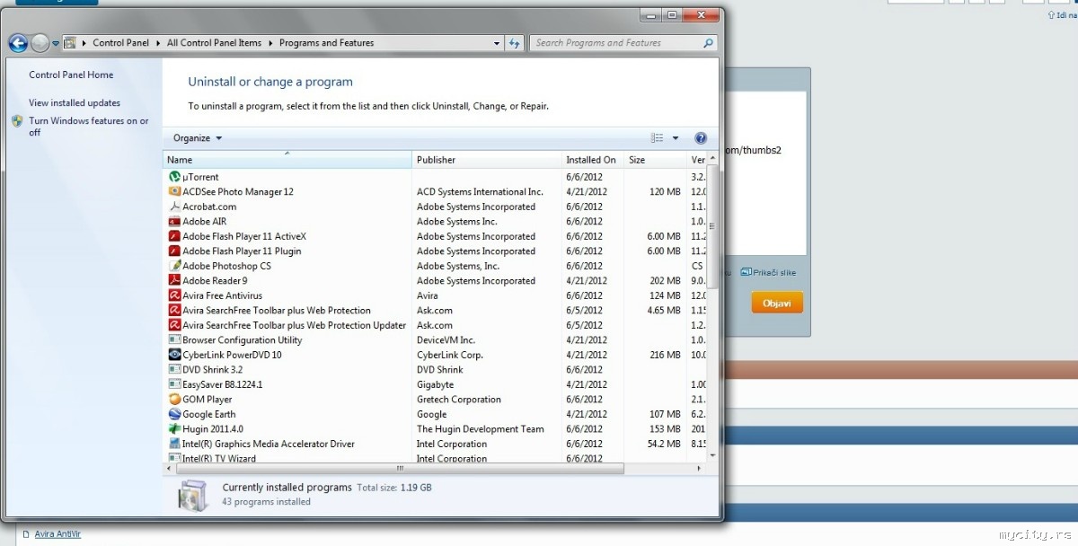
Task: Click the refresh button beside address bar
Action: (x=515, y=43)
